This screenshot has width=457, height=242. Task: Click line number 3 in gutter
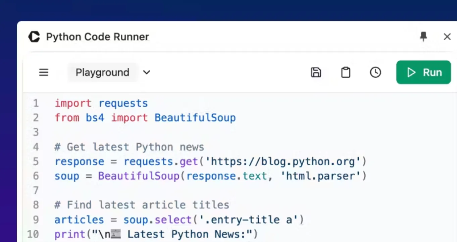pyautogui.click(x=36, y=132)
